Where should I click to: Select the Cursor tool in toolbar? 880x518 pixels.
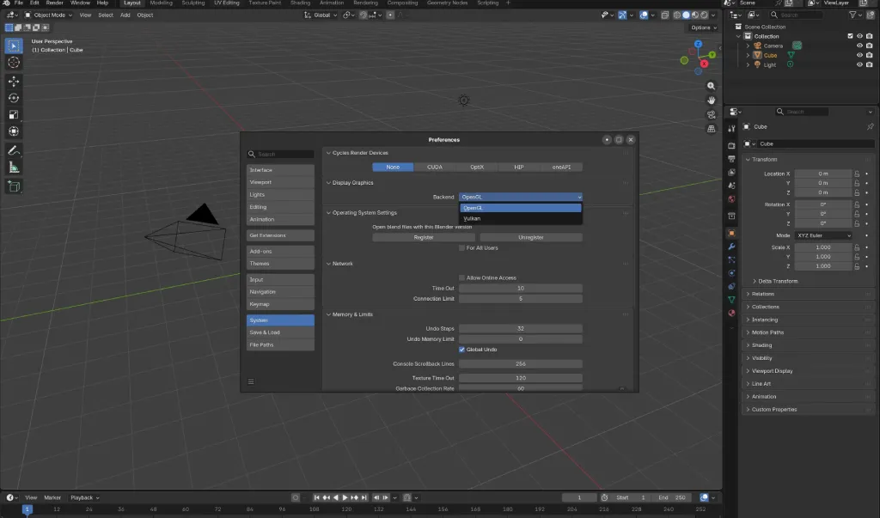(14, 63)
